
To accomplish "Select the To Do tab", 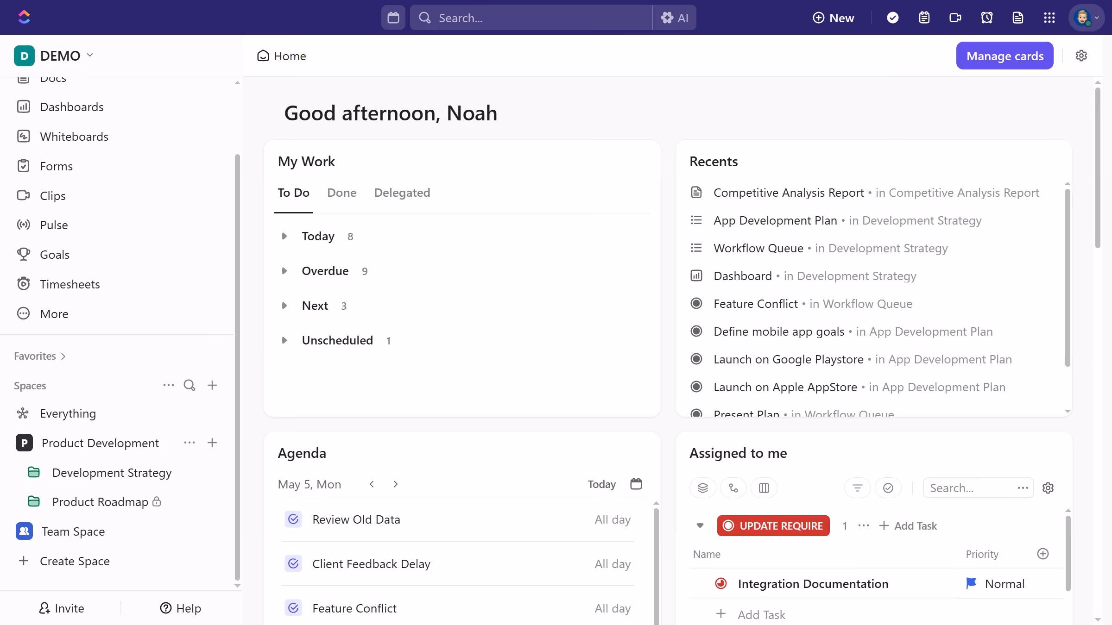I will [x=293, y=193].
